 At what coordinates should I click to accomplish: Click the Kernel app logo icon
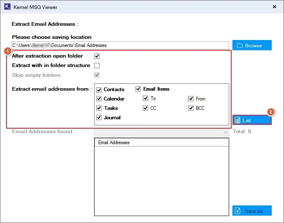click(7, 7)
